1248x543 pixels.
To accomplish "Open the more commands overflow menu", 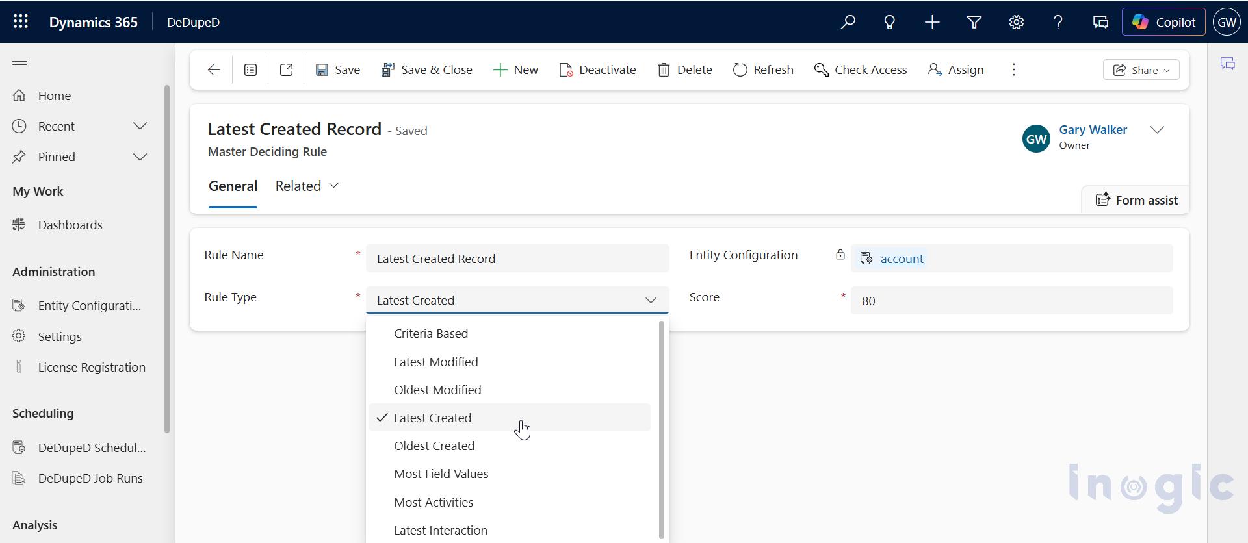I will coord(1014,70).
